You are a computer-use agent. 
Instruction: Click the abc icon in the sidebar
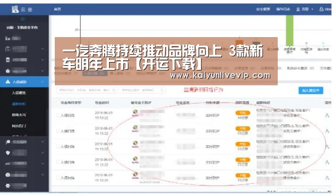tap(8, 164)
